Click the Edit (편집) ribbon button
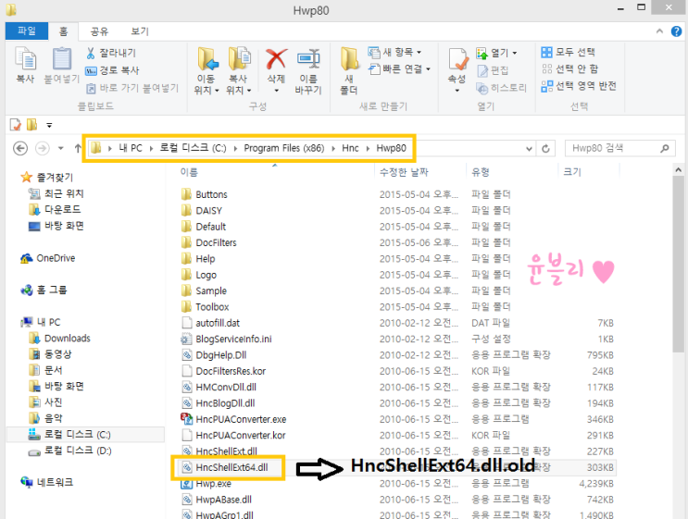688x519 pixels. click(x=493, y=70)
